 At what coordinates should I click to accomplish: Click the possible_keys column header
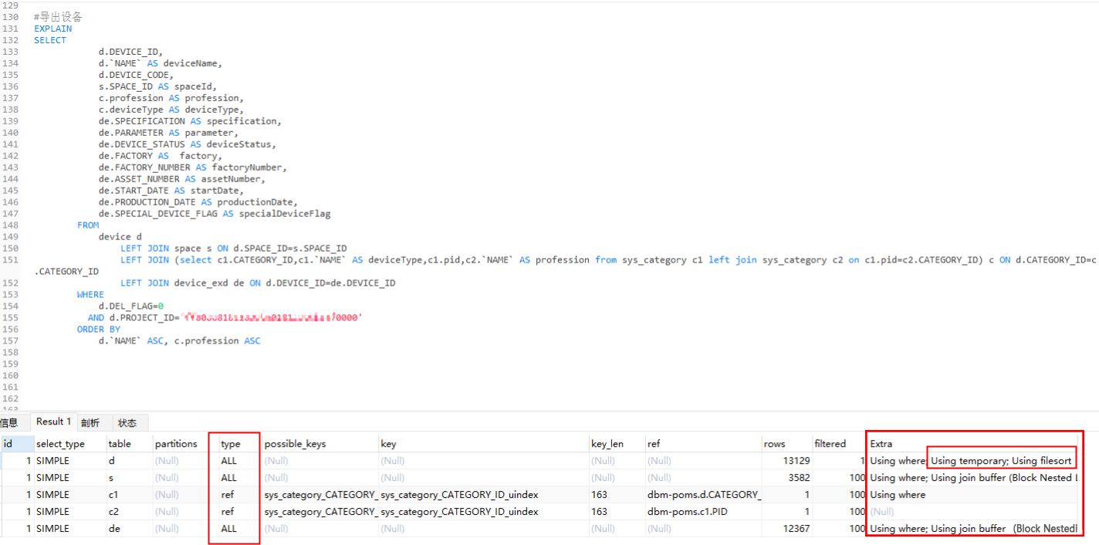320,444
